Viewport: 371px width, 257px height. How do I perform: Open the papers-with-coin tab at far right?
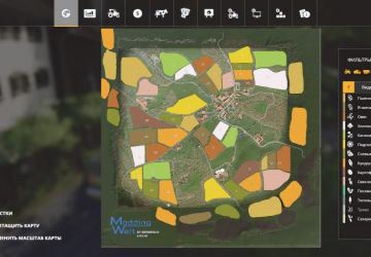(x=304, y=13)
